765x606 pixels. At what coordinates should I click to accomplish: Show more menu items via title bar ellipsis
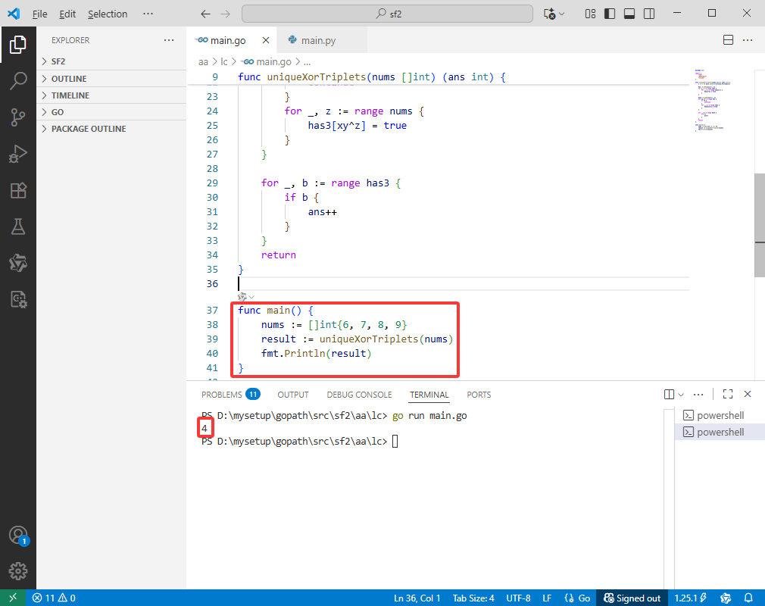coord(148,14)
